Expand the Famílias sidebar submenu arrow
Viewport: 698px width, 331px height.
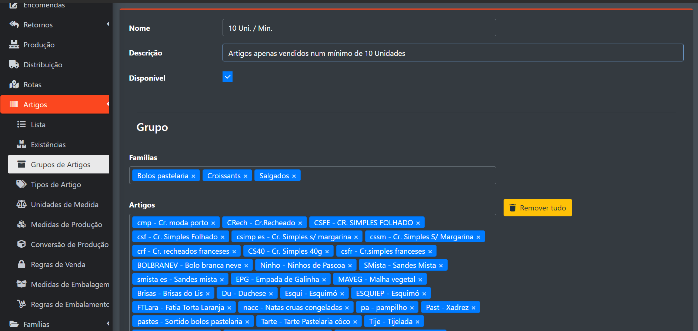tap(108, 324)
